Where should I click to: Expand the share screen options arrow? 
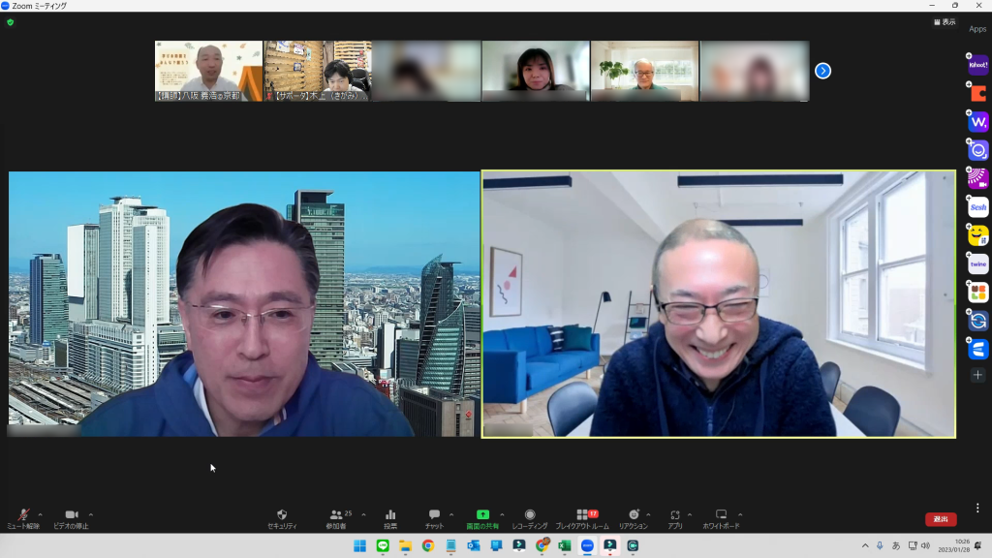pos(501,514)
